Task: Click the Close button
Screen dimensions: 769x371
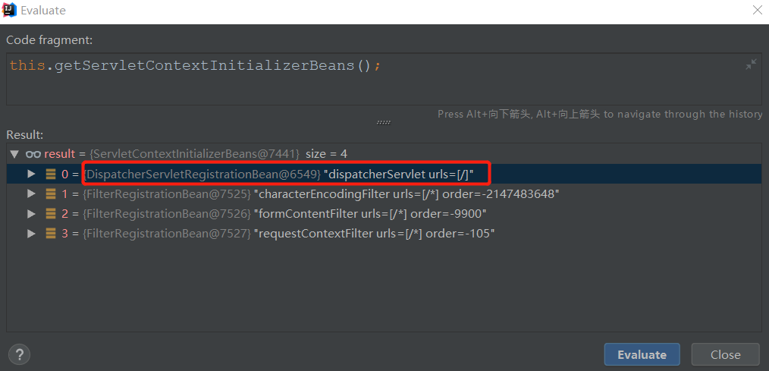Action: click(725, 354)
